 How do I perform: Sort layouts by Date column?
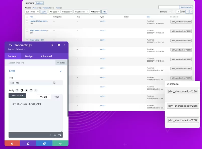coord(148,17)
